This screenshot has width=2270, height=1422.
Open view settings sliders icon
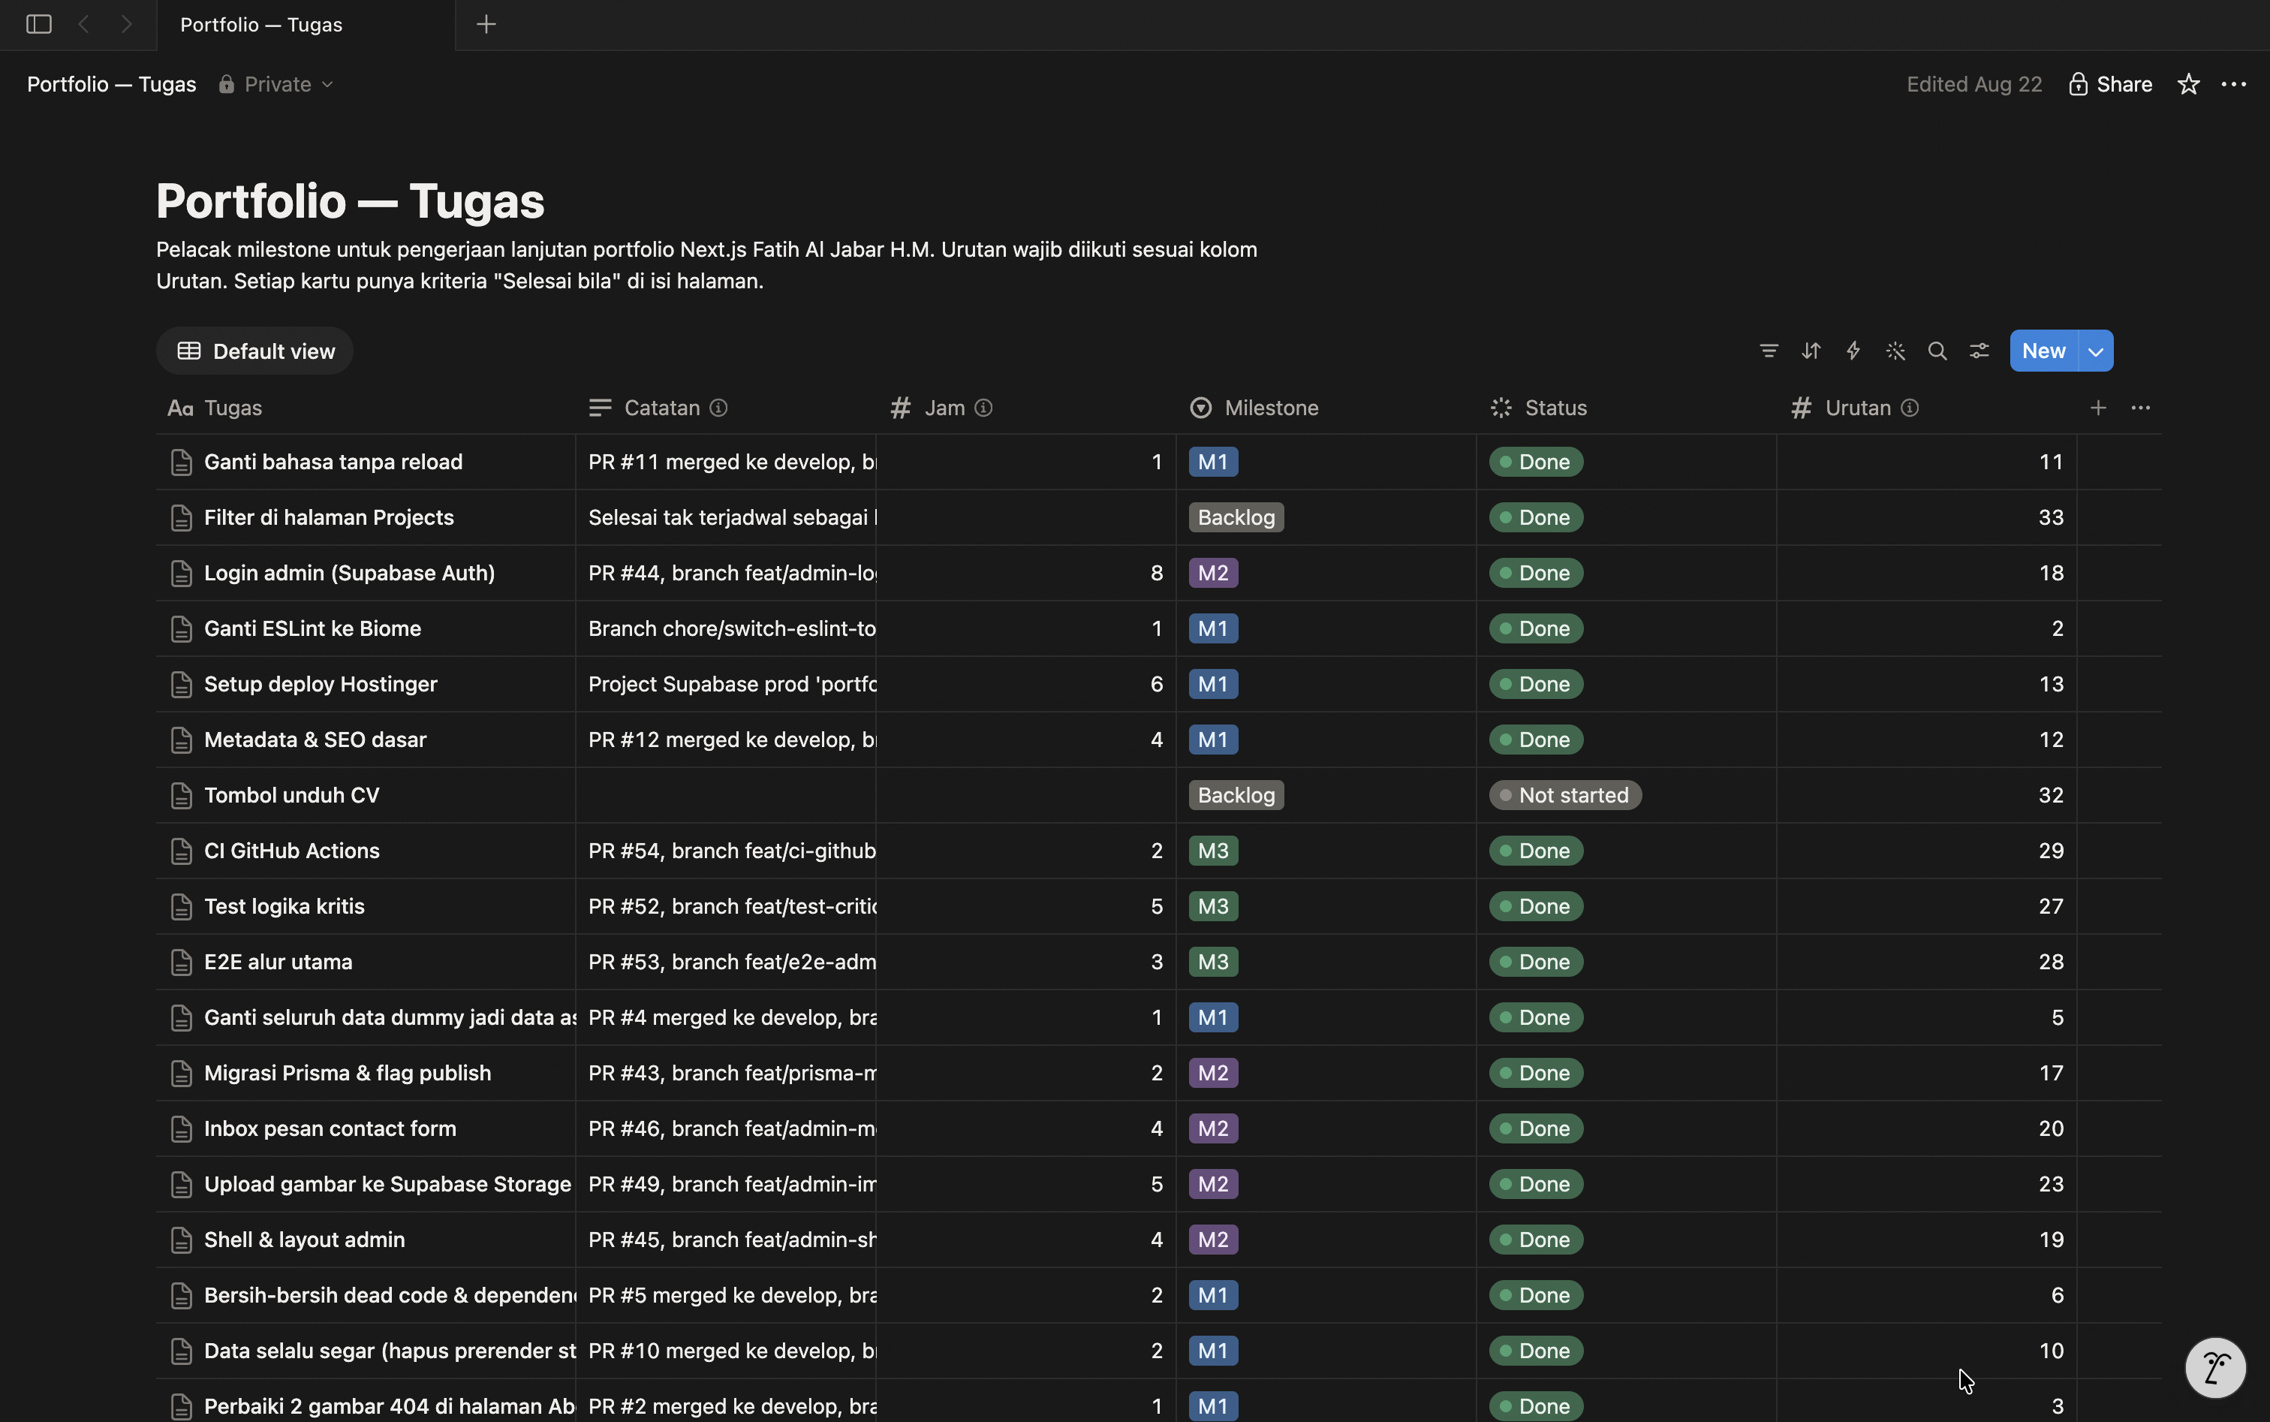click(1979, 351)
